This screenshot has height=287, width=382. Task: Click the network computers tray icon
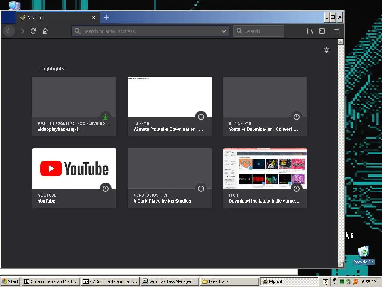click(349, 282)
